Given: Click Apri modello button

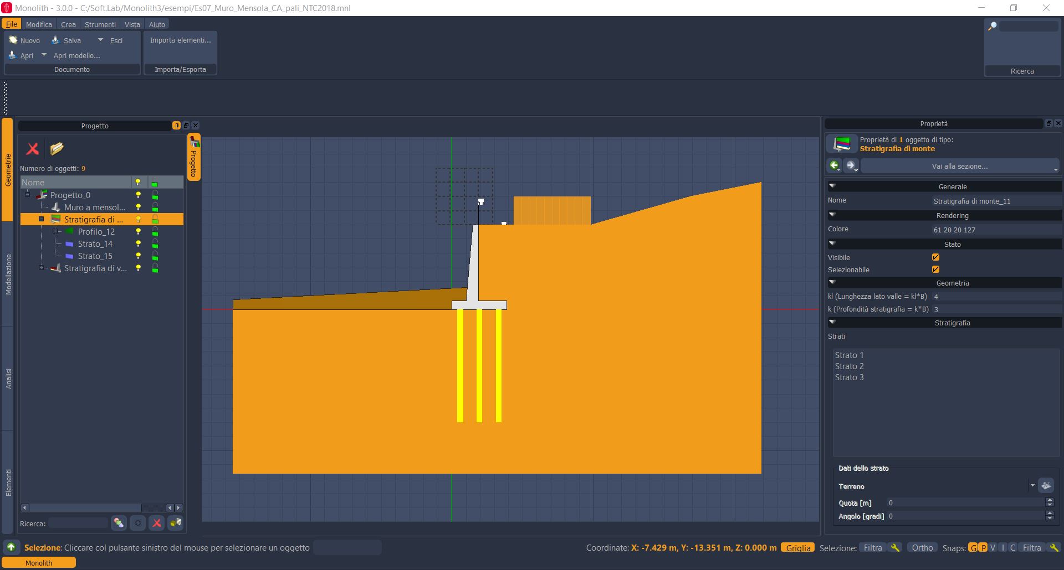Looking at the screenshot, I should (76, 55).
